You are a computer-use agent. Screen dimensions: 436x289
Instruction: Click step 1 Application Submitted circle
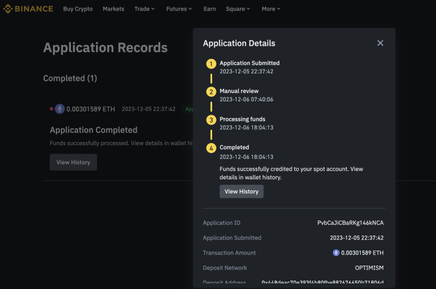click(x=211, y=64)
